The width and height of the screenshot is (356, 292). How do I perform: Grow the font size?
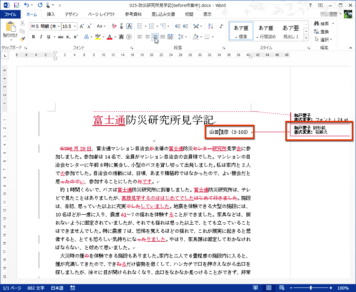point(82,26)
